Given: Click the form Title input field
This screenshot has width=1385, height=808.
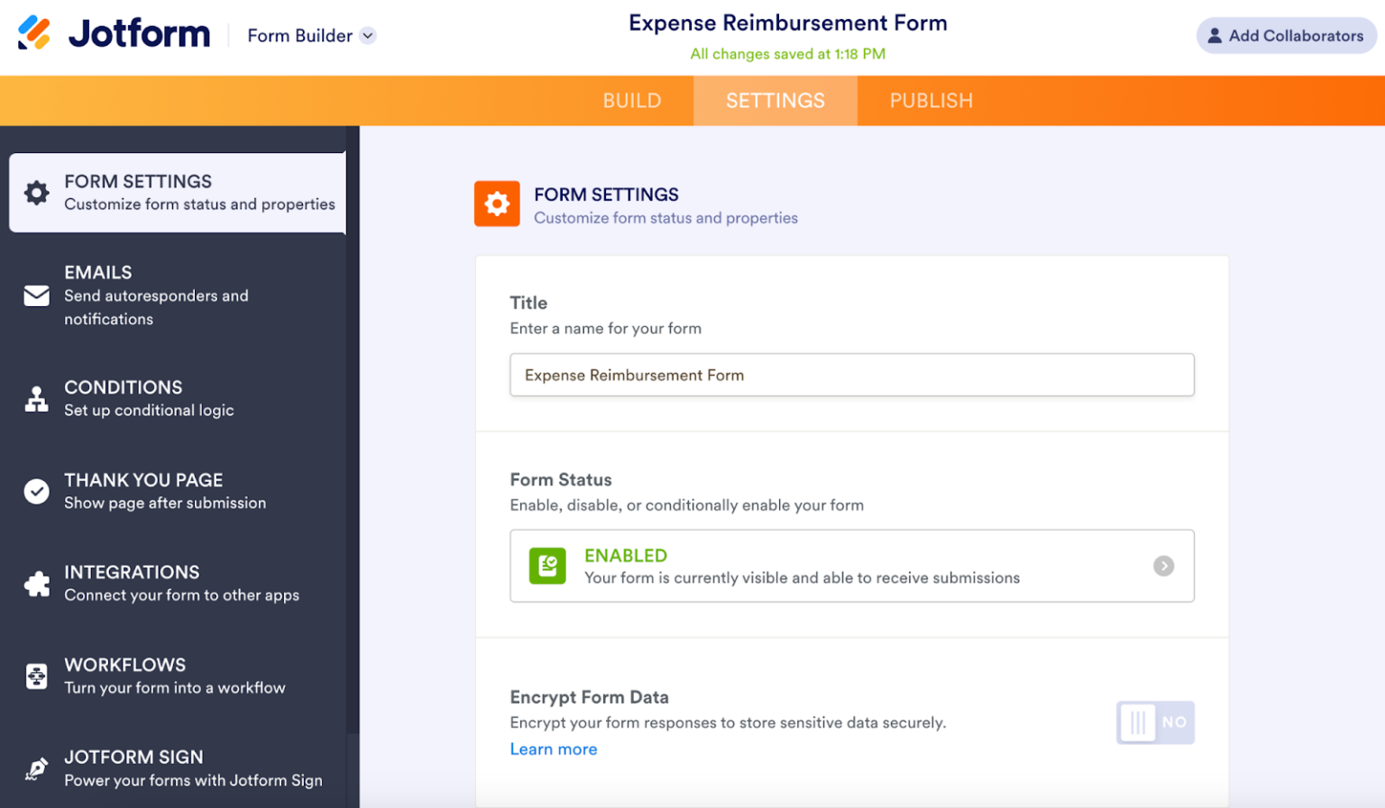Looking at the screenshot, I should (851, 375).
